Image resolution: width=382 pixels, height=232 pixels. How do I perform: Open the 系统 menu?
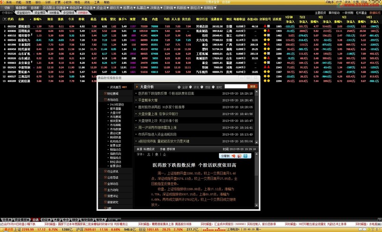(x=8, y=2)
